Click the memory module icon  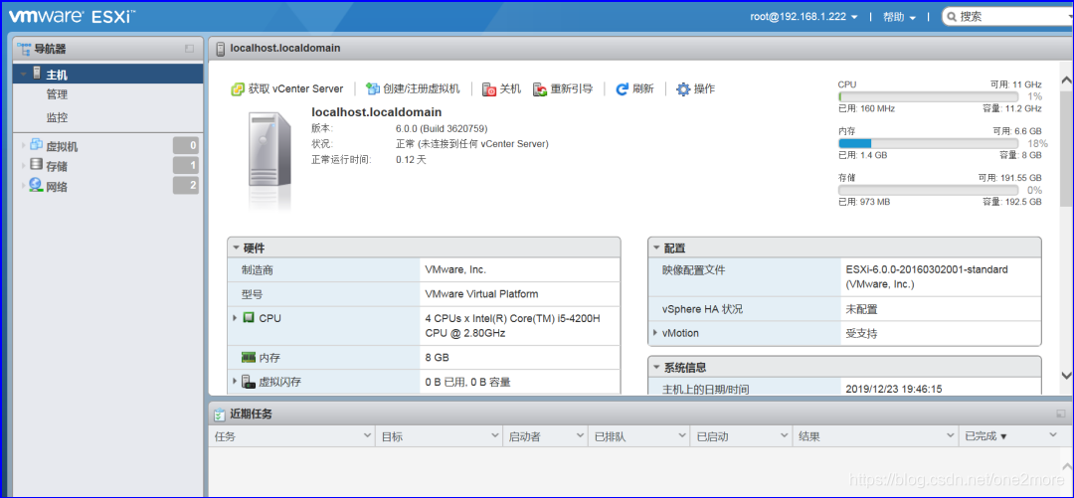248,358
